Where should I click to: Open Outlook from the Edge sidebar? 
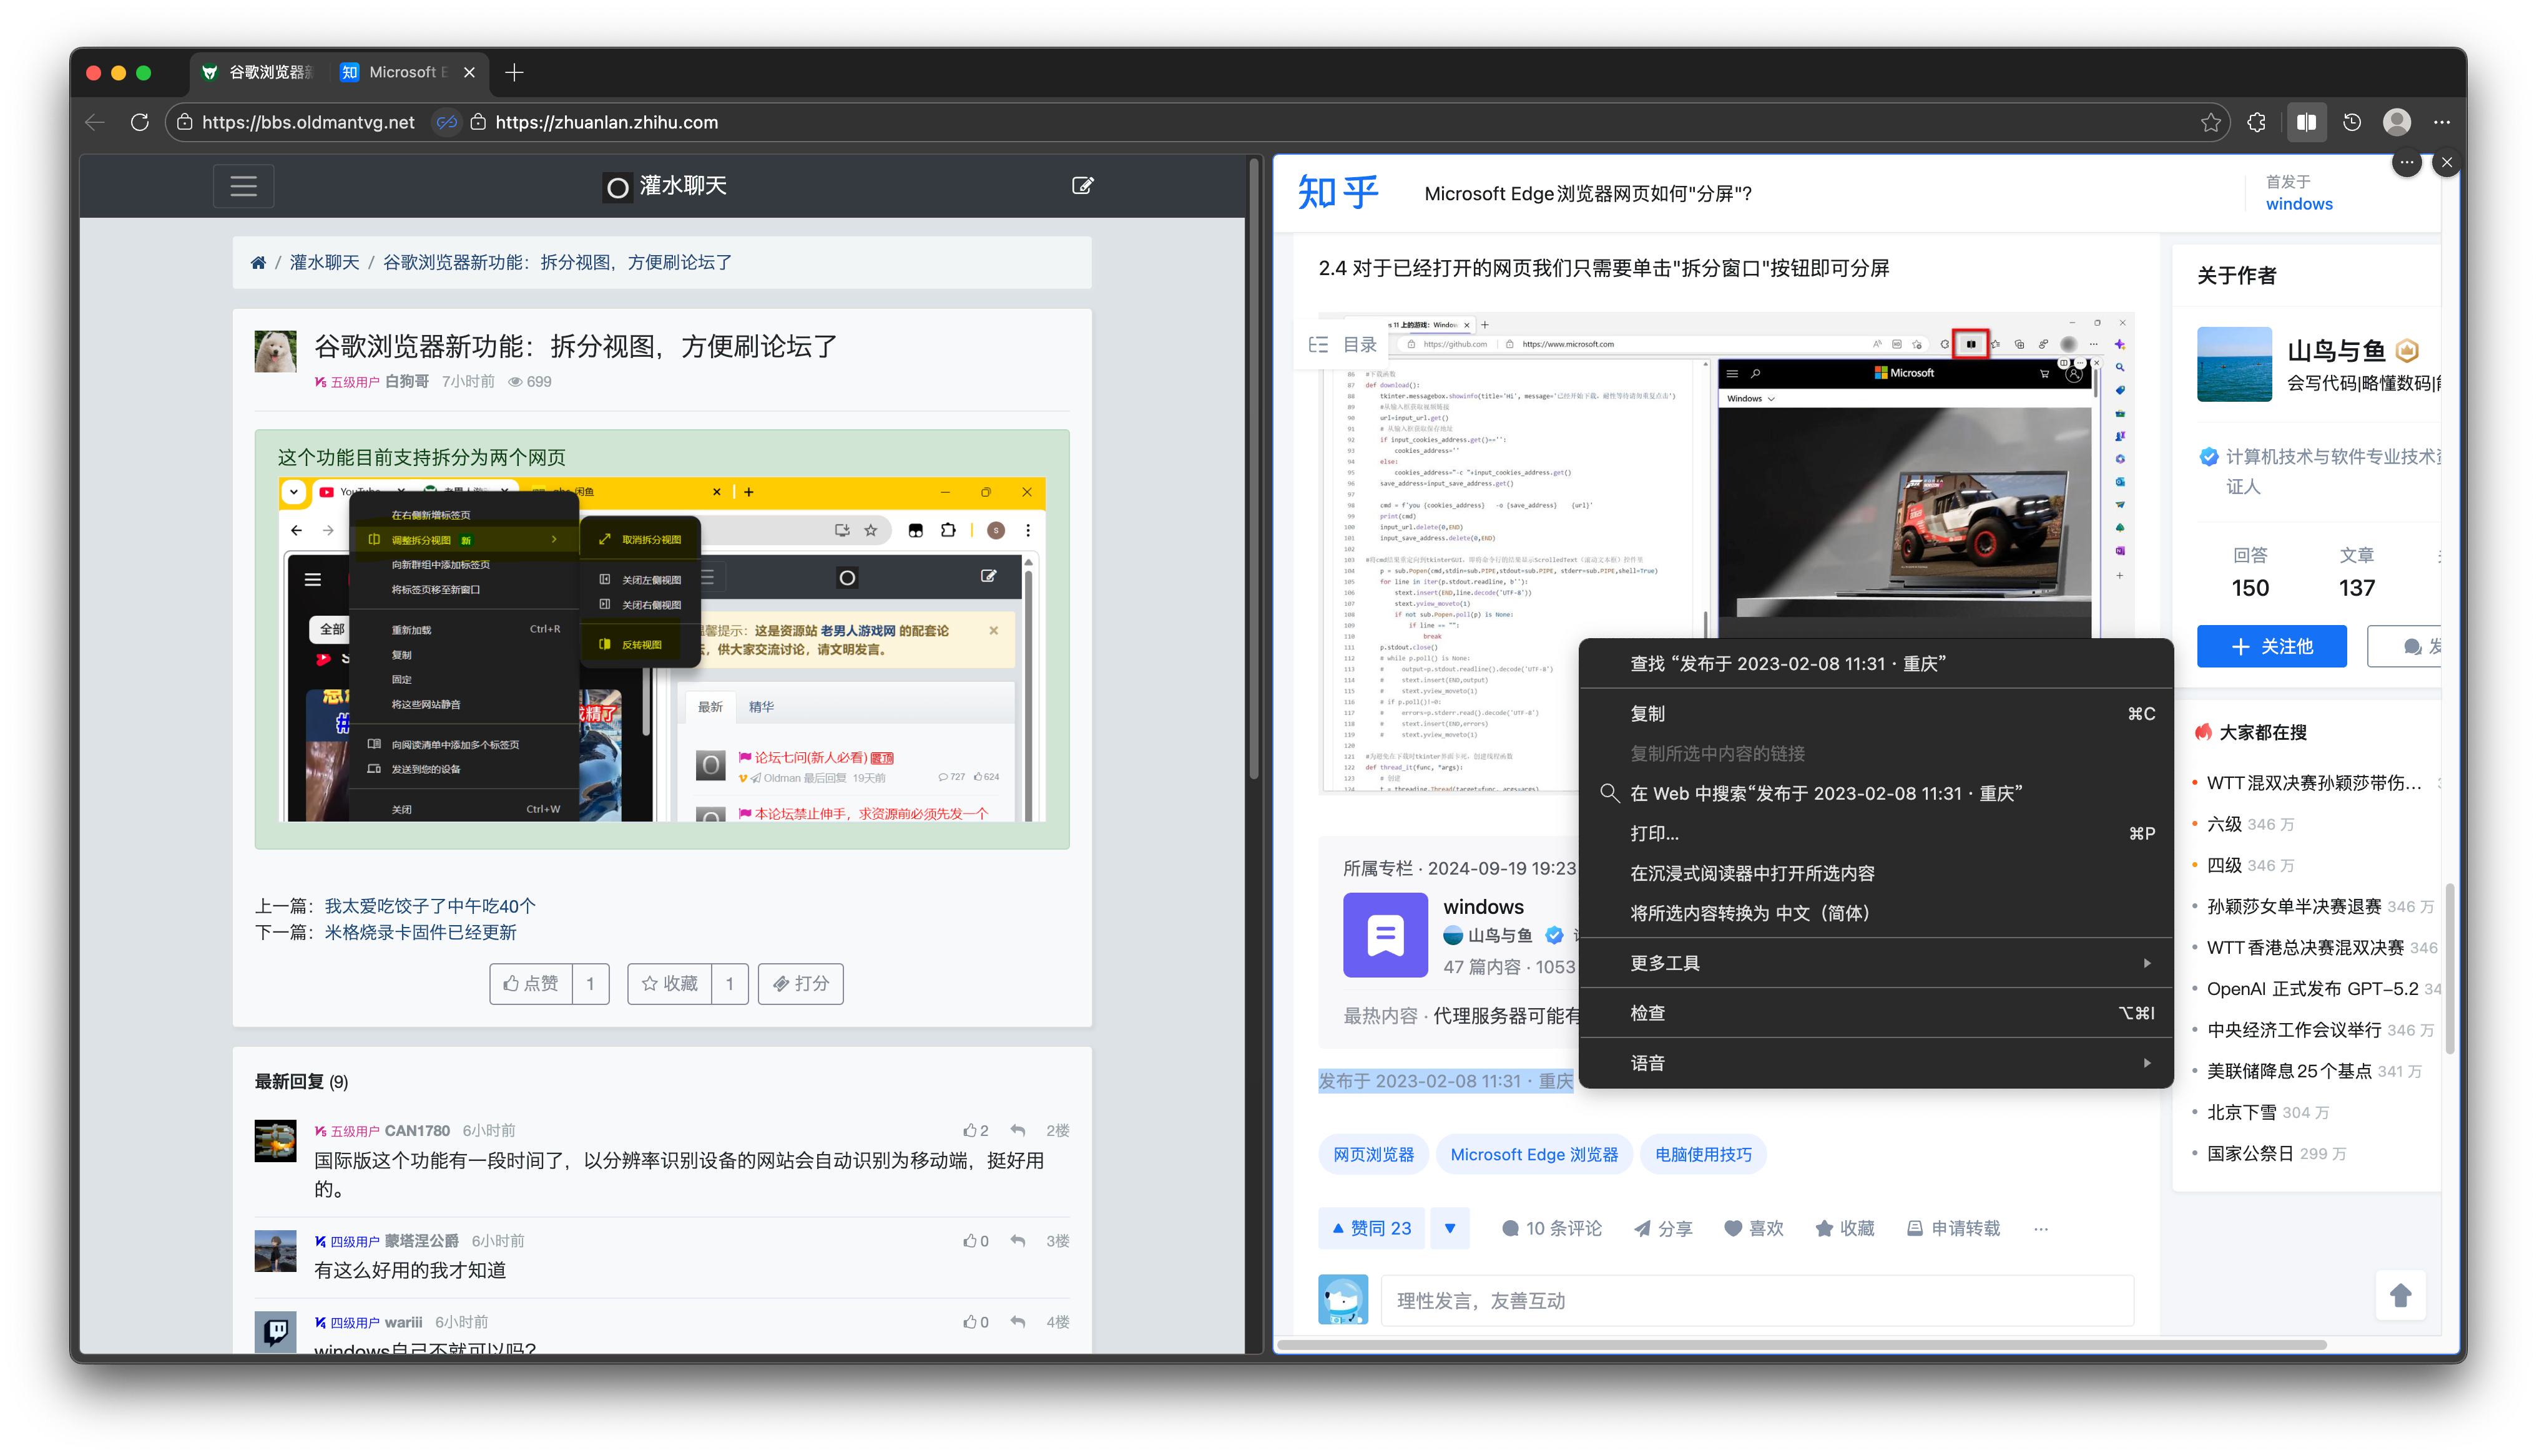point(2120,482)
